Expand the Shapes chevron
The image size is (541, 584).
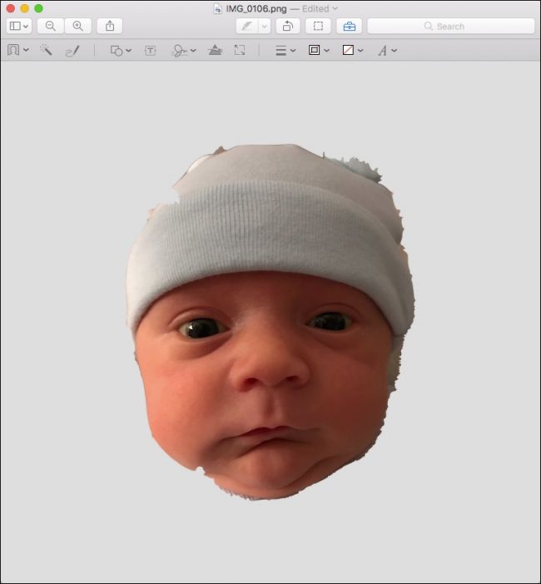coord(128,51)
